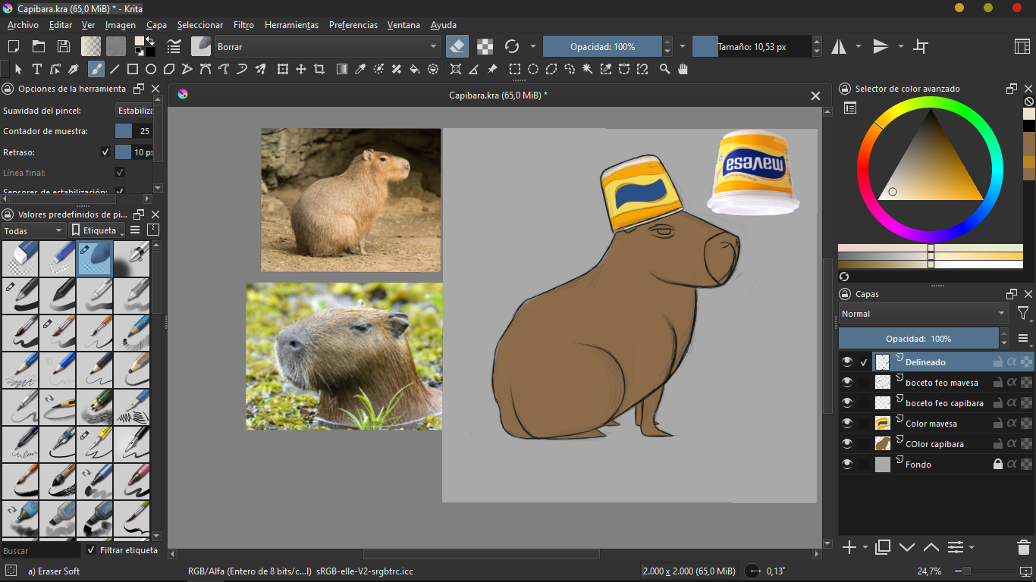Open the Filtro menu

[243, 25]
